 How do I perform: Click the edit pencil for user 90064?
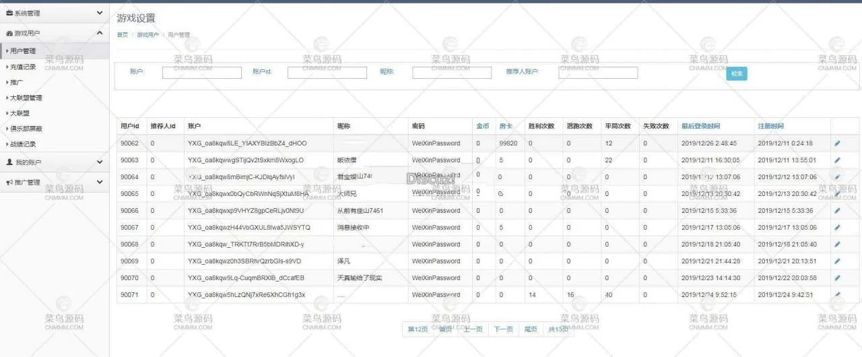[x=837, y=177]
